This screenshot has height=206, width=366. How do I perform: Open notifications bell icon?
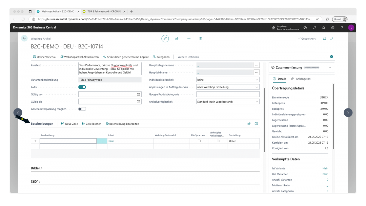tap(324, 27)
